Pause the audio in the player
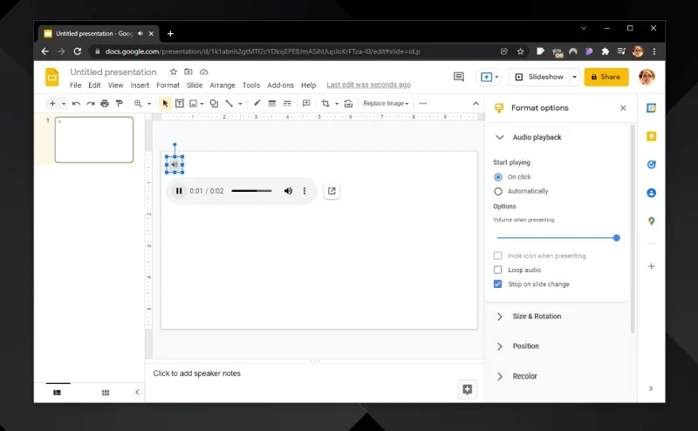 pyautogui.click(x=179, y=191)
